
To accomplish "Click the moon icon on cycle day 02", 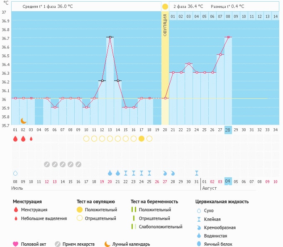I will tap(24, 120).
